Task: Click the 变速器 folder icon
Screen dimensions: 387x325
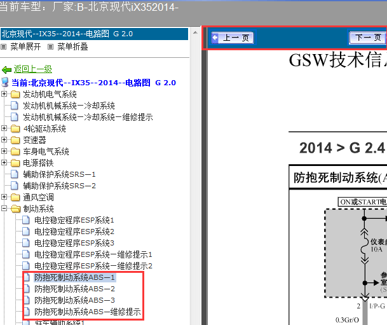Action: coord(15,140)
